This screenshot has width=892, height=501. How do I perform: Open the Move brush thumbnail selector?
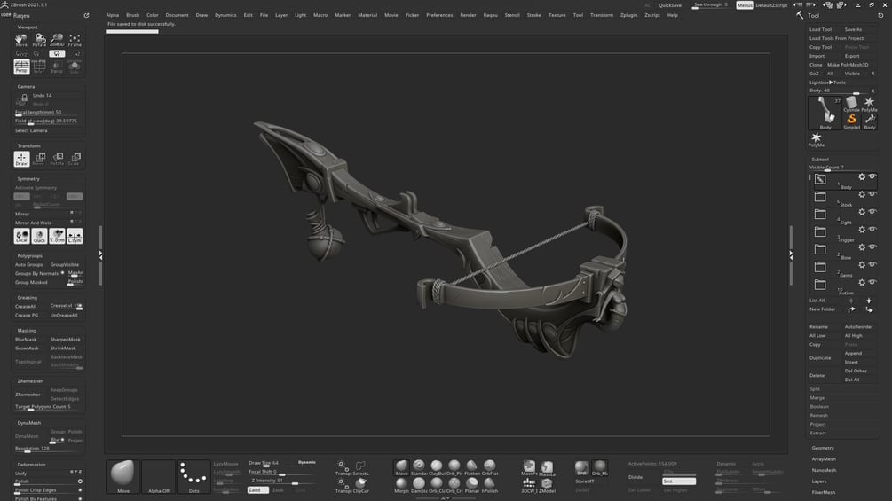pyautogui.click(x=122, y=476)
